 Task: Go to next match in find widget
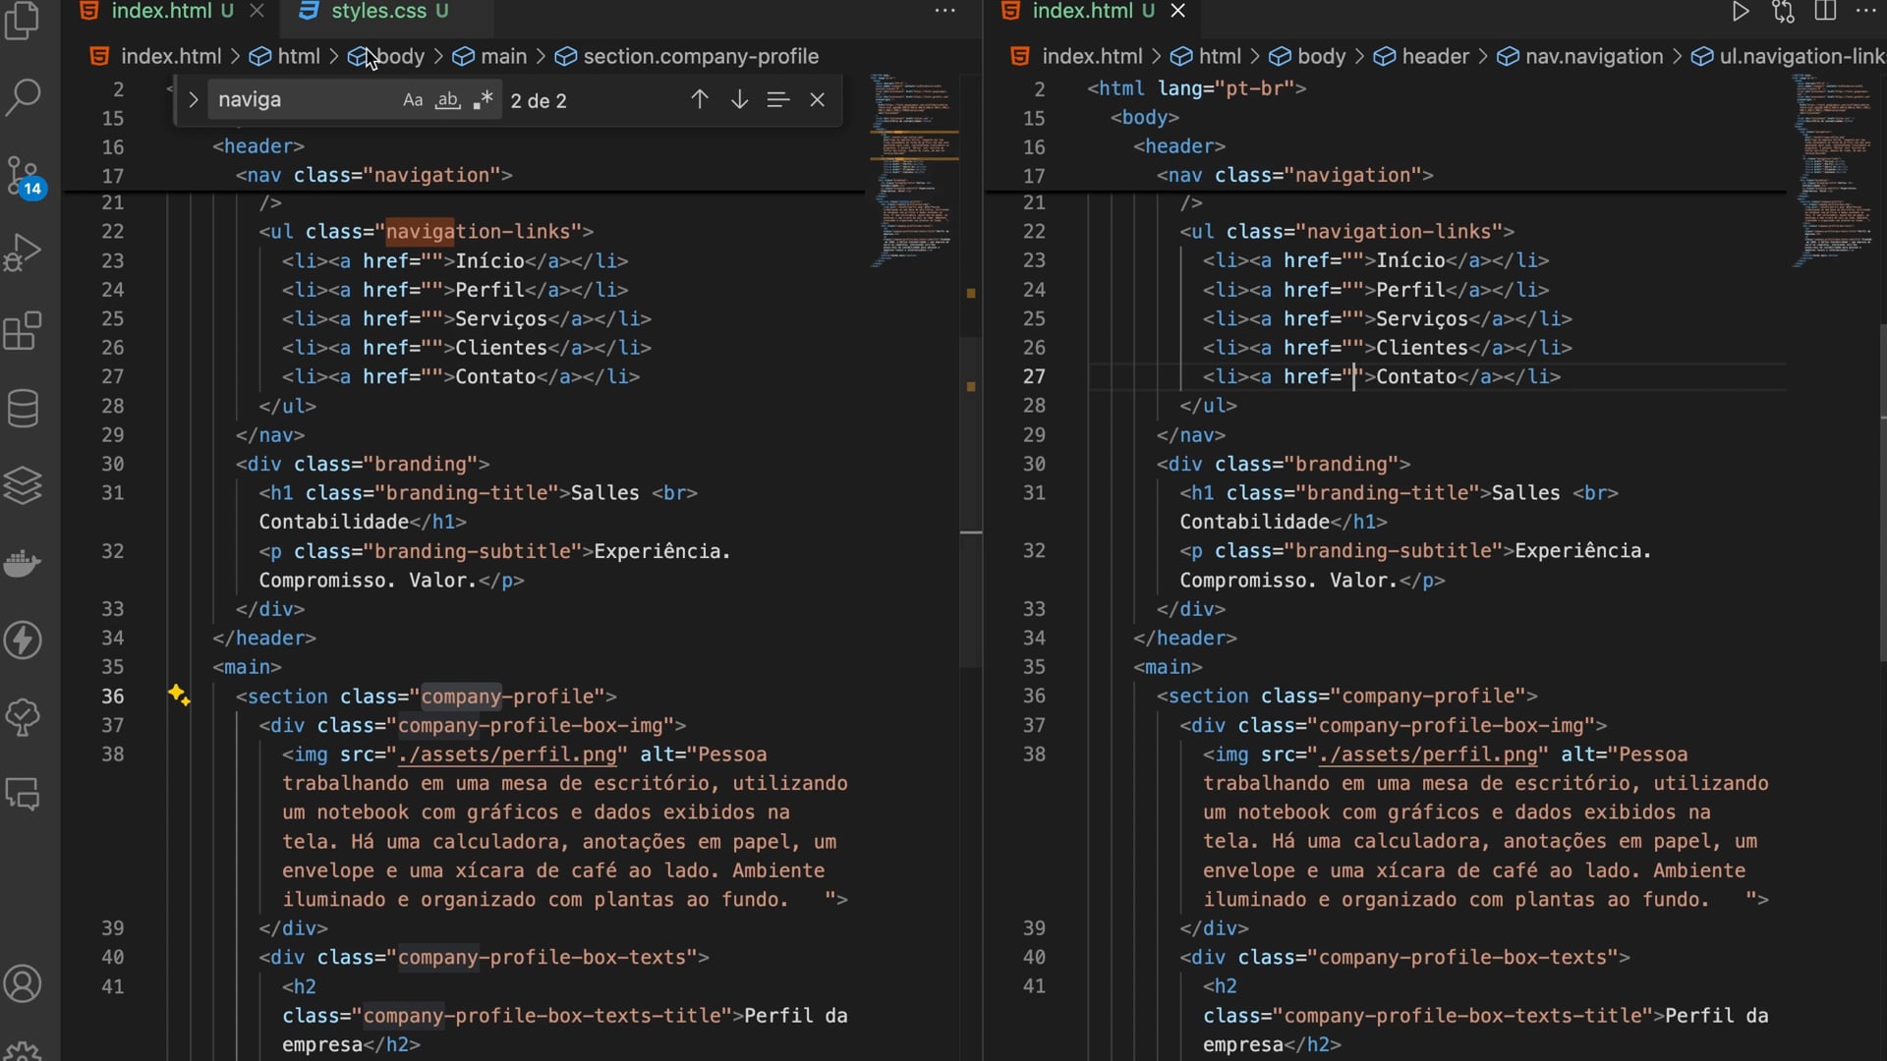click(739, 100)
